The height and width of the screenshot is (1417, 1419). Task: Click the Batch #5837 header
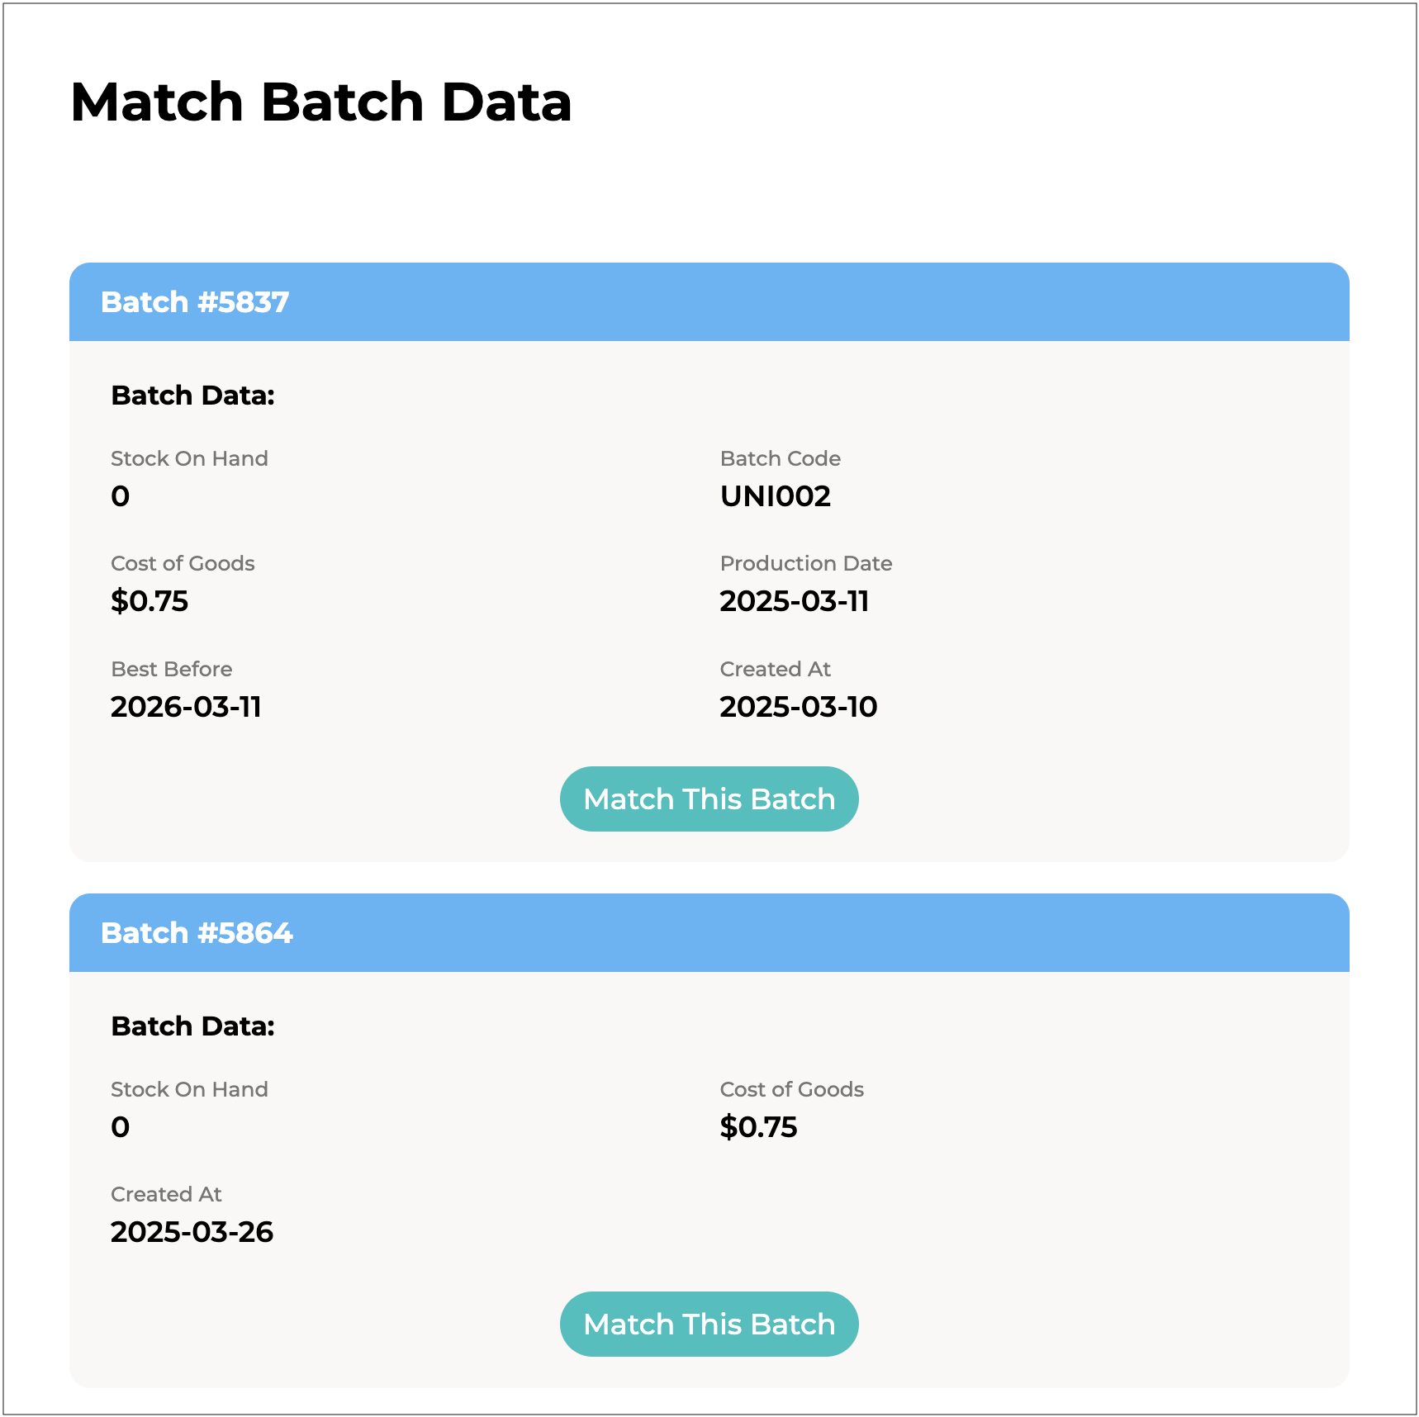point(195,302)
